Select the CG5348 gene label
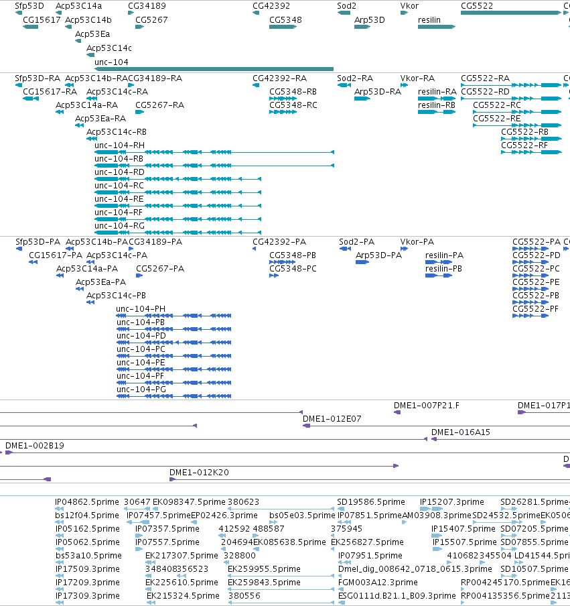This screenshot has width=570, height=606. (285, 19)
